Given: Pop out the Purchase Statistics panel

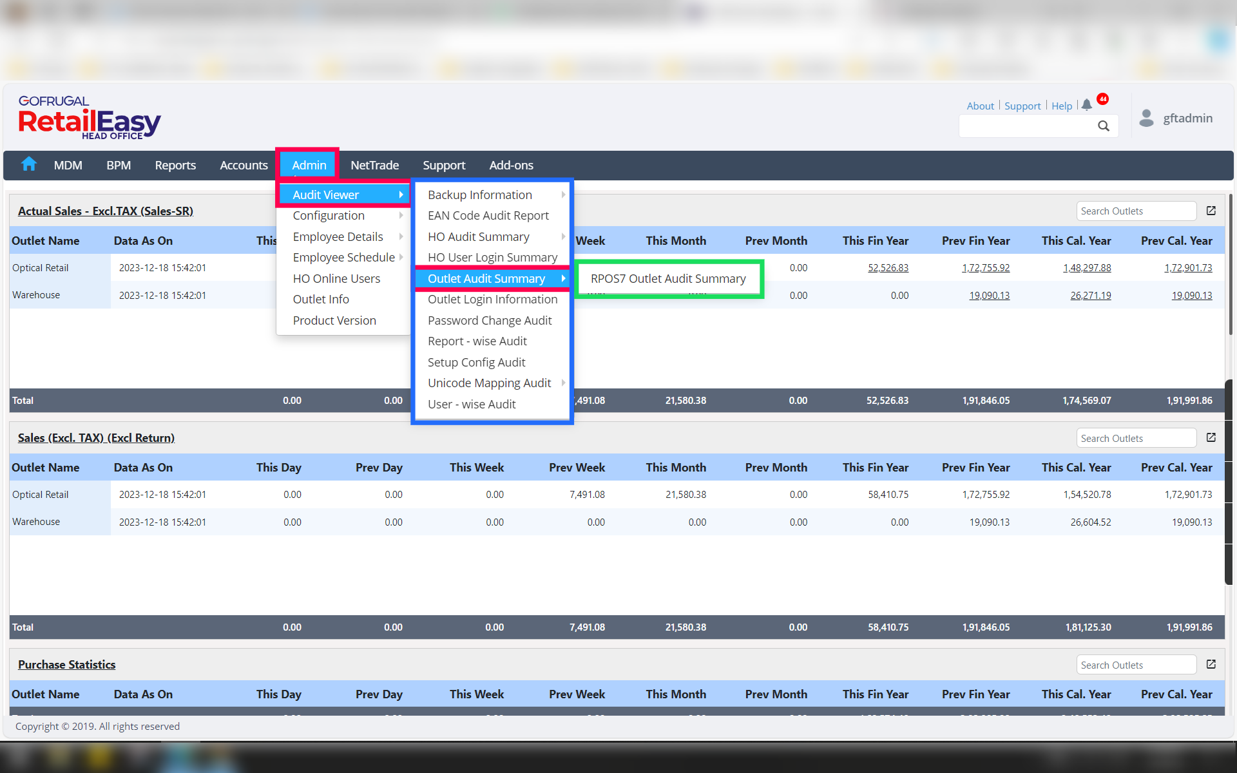Looking at the screenshot, I should (x=1211, y=664).
